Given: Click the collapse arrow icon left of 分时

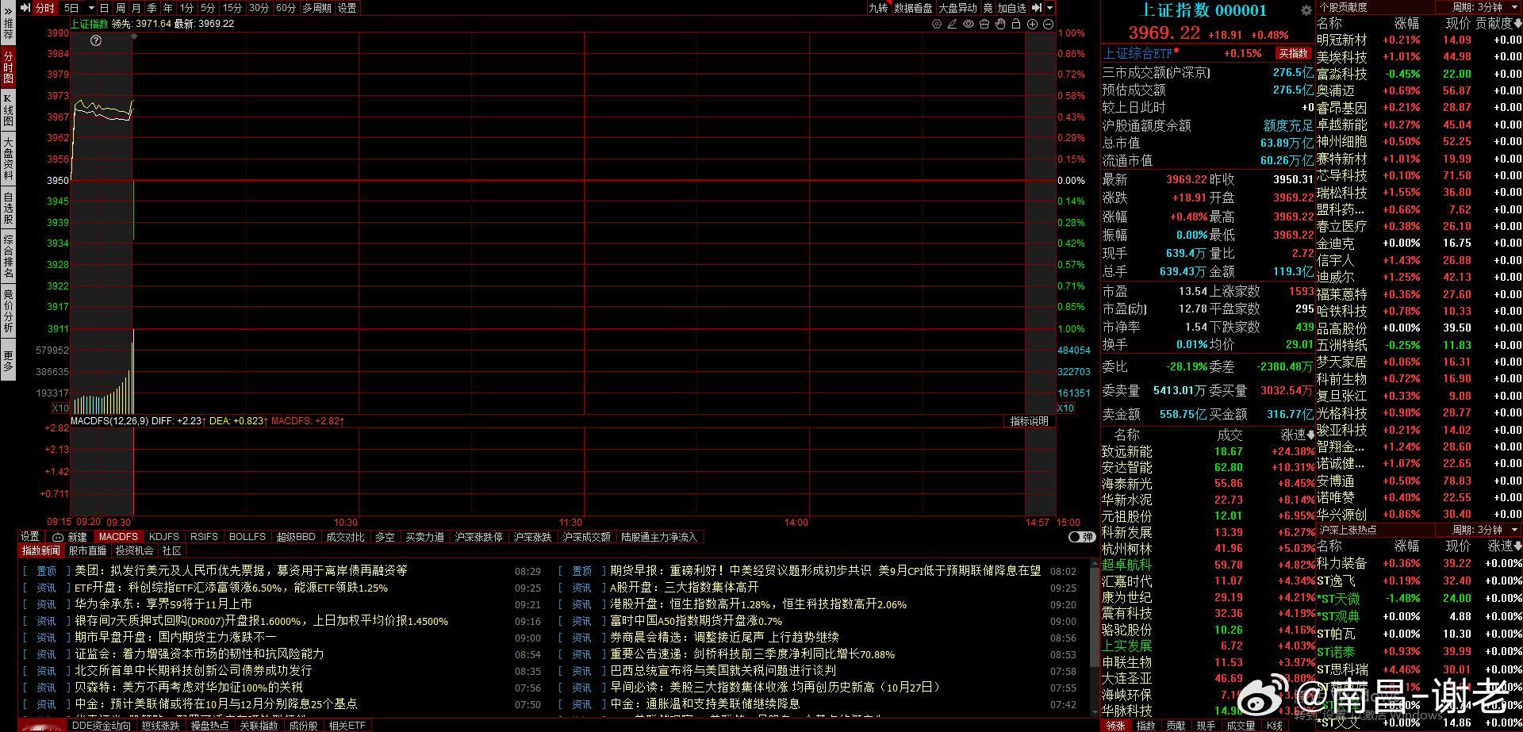Looking at the screenshot, I should pyautogui.click(x=25, y=8).
